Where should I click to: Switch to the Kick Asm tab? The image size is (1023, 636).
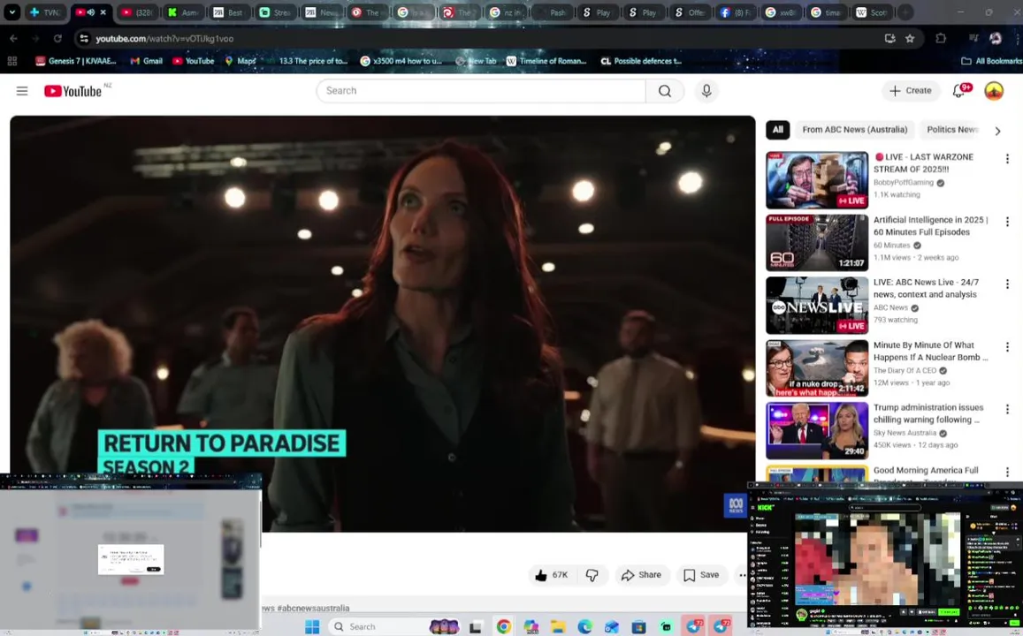pyautogui.click(x=183, y=12)
